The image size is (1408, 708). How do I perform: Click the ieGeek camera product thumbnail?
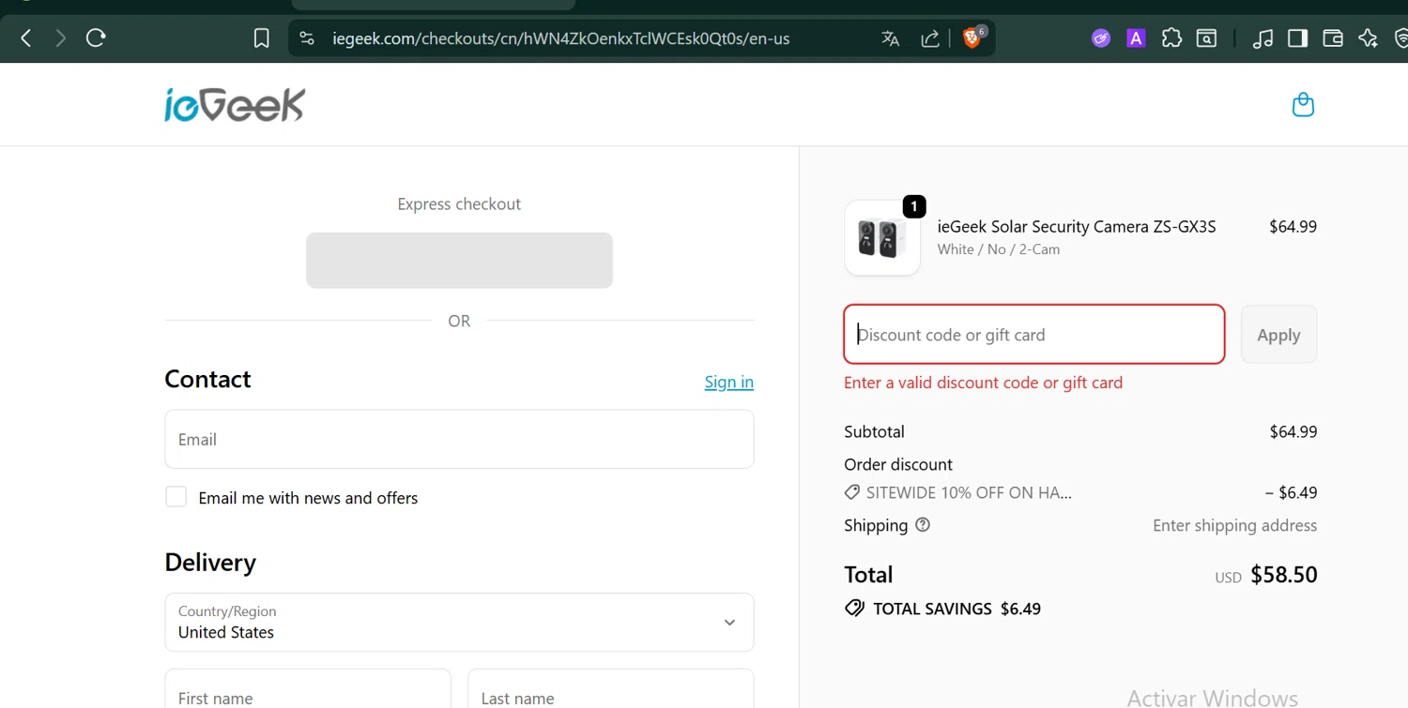point(882,237)
